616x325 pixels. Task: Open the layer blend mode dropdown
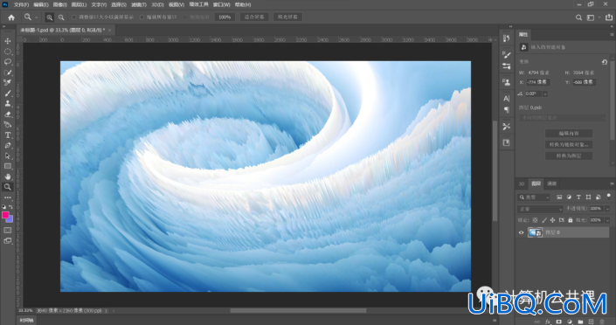(x=540, y=209)
